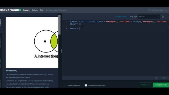Click the '().split())' wrapped code line
This screenshot has width=169, height=95.
(76, 24)
